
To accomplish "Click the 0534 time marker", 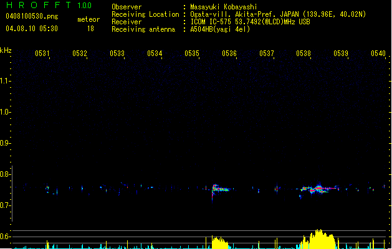I will [155, 54].
